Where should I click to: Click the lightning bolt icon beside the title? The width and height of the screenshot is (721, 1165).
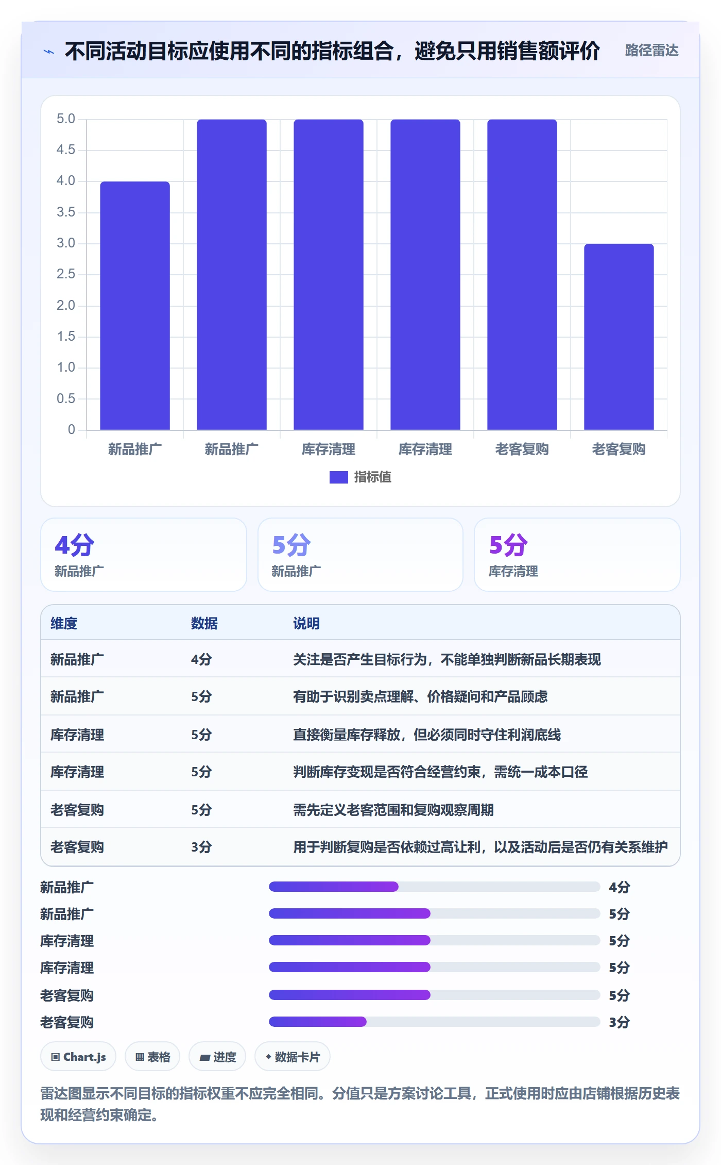pos(49,52)
